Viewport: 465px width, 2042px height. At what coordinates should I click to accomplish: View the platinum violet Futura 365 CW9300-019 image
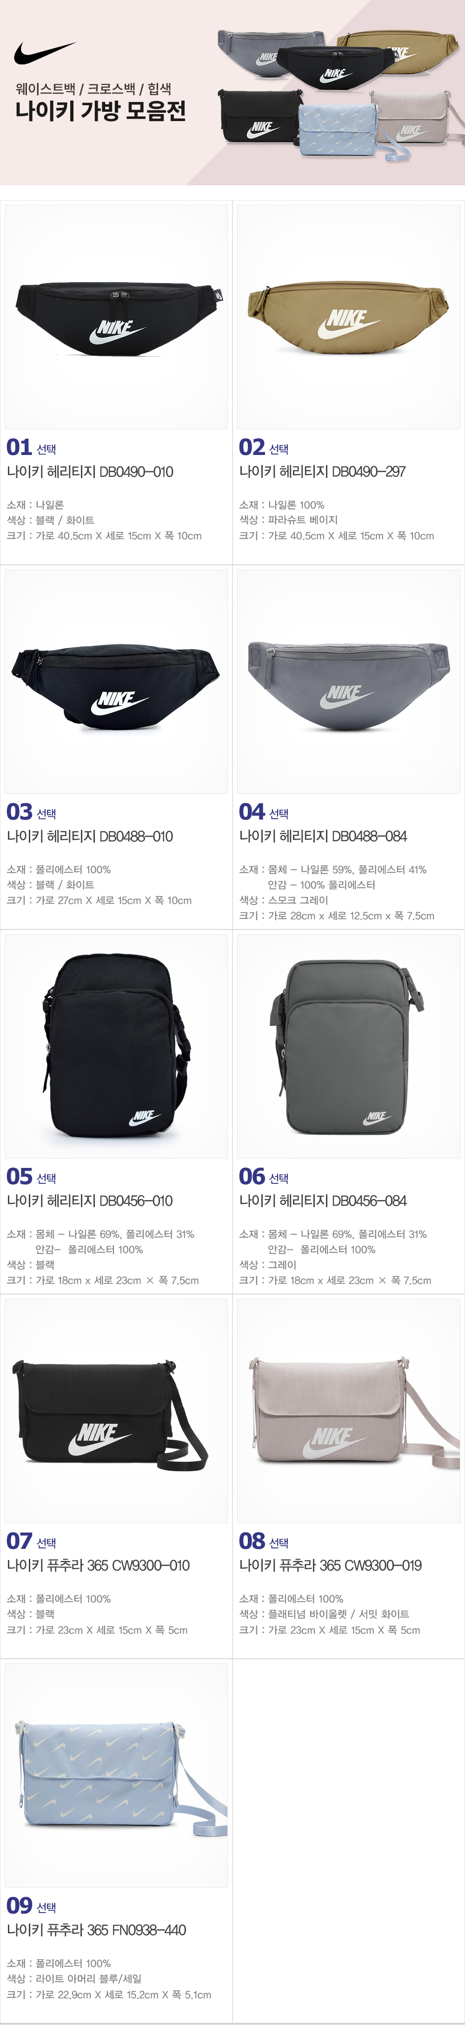pyautogui.click(x=349, y=1410)
